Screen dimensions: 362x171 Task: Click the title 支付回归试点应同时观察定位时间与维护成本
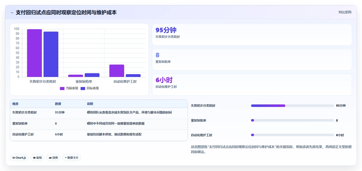point(66,12)
